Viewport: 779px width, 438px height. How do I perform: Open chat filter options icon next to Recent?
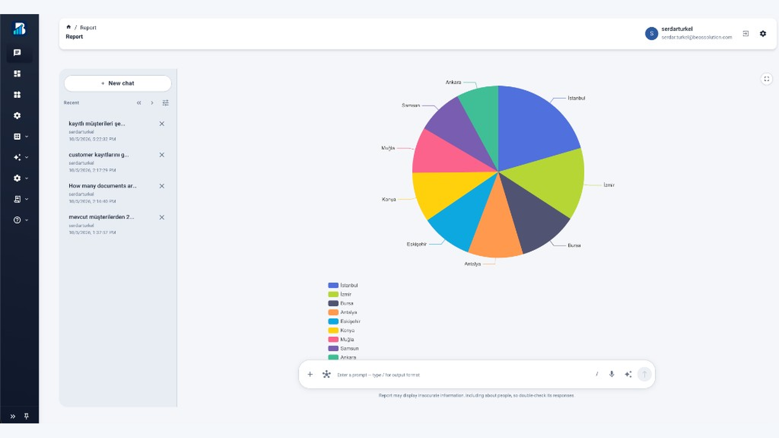[x=166, y=103]
